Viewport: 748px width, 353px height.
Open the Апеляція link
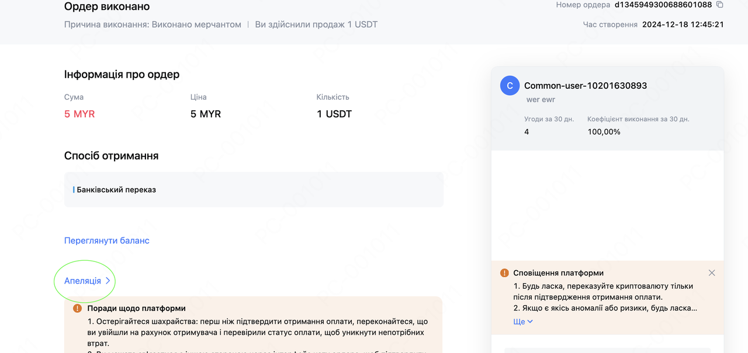point(82,281)
